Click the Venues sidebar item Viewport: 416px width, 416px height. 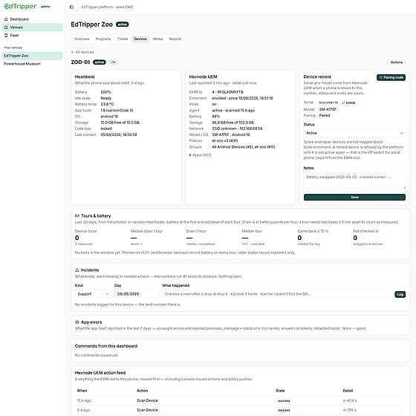click(33, 27)
